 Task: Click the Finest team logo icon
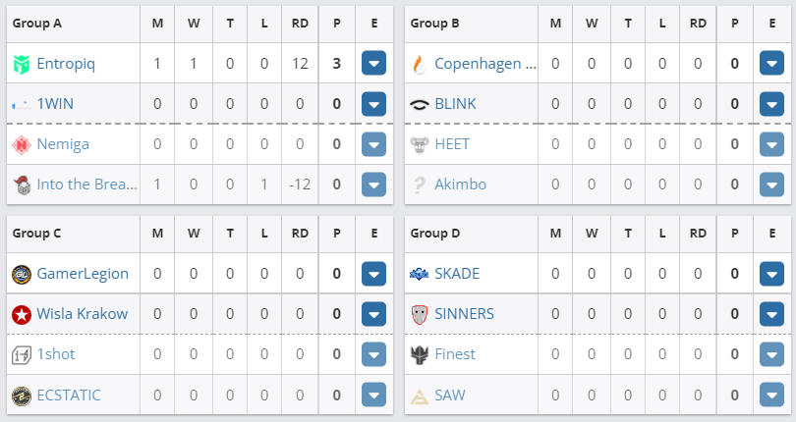coord(420,354)
